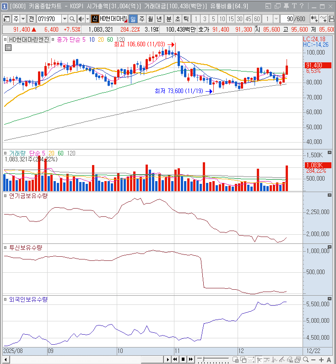Expand the interval dropdown next to 1
Image resolution: width=336 pixels, height=364 pixels.
pyautogui.click(x=276, y=19)
